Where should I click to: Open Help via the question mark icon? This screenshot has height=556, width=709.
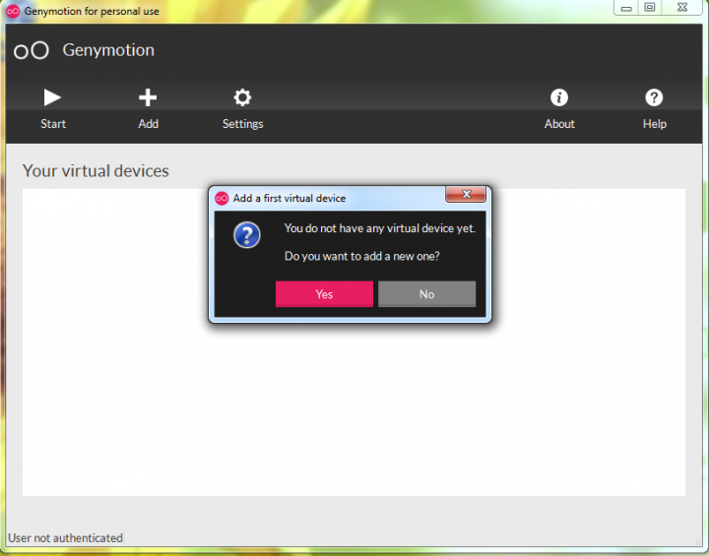tap(654, 97)
